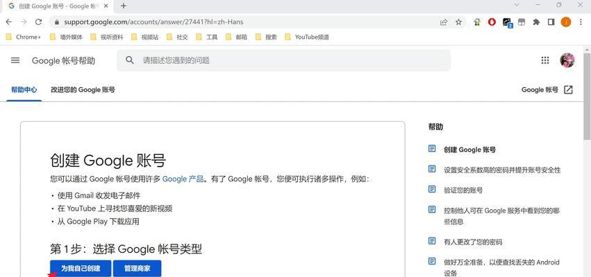
Task: Click the Google 帐号帮助 title
Action: pyautogui.click(x=63, y=60)
